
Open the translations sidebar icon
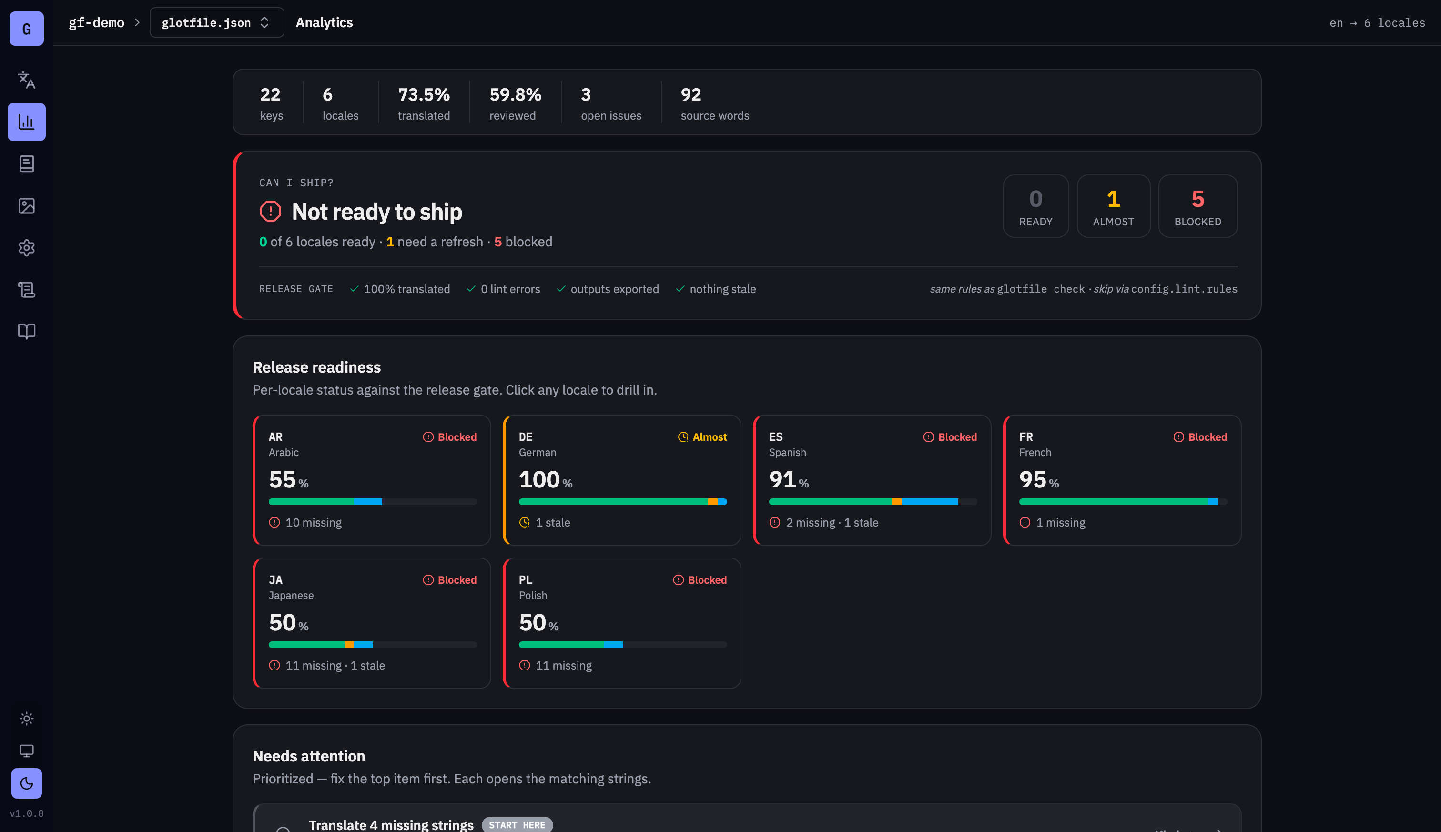coord(26,80)
